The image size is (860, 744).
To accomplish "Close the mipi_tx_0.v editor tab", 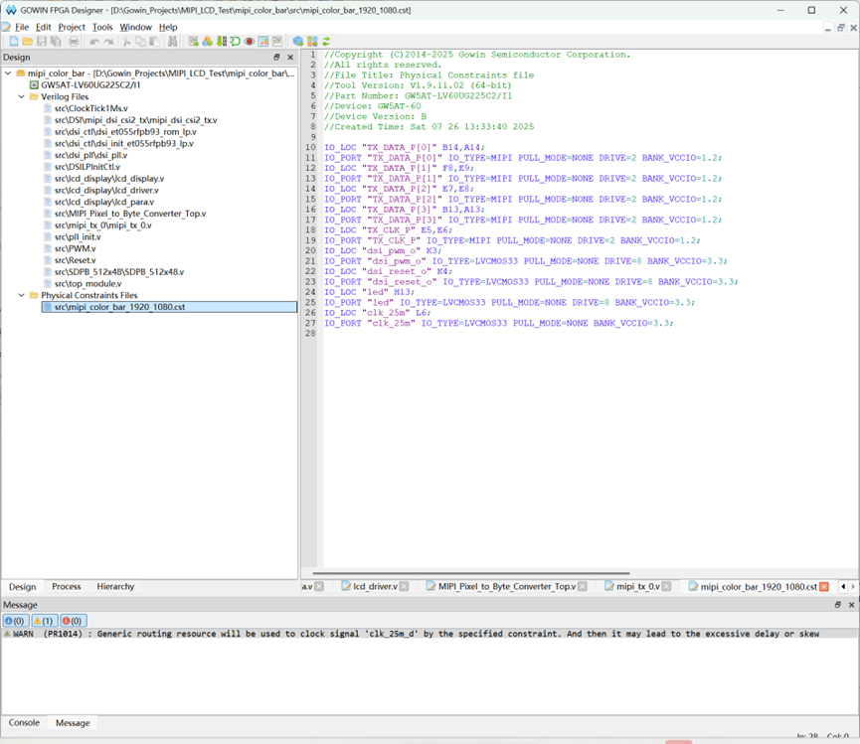I will [x=666, y=587].
